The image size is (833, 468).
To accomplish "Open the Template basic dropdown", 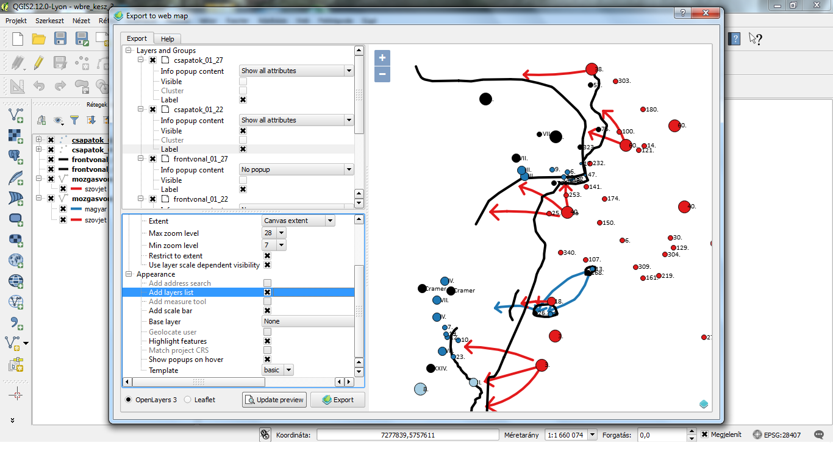I will [277, 370].
